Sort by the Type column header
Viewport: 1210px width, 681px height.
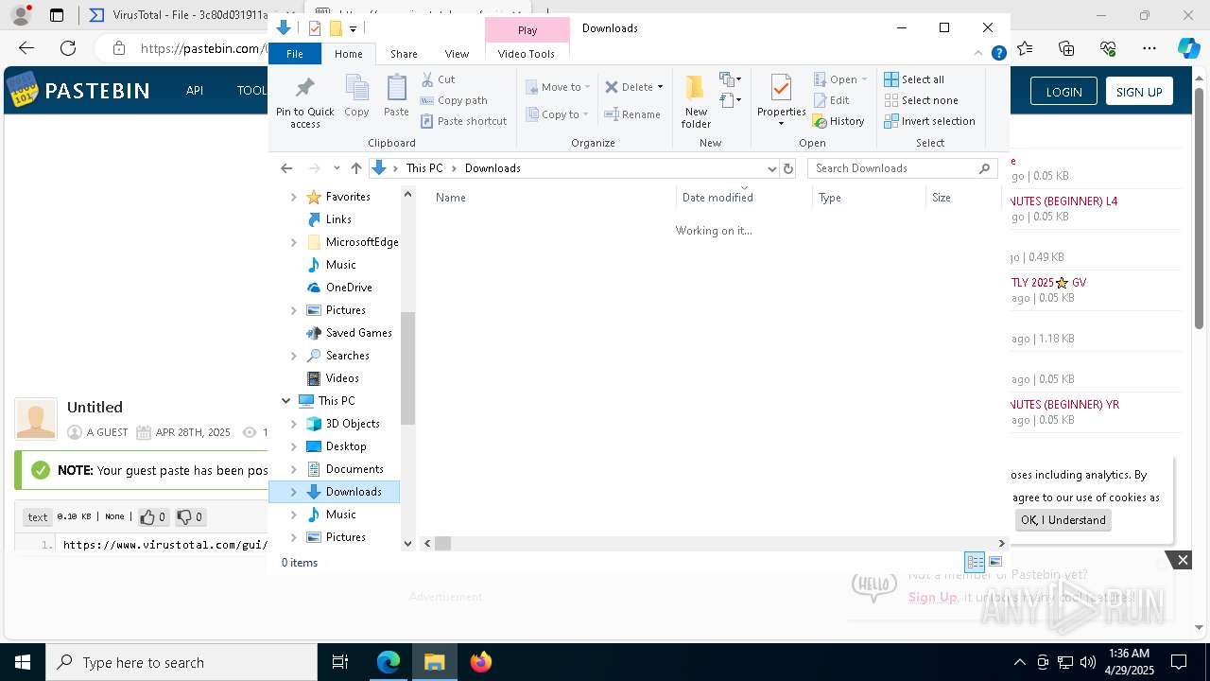[869, 198]
